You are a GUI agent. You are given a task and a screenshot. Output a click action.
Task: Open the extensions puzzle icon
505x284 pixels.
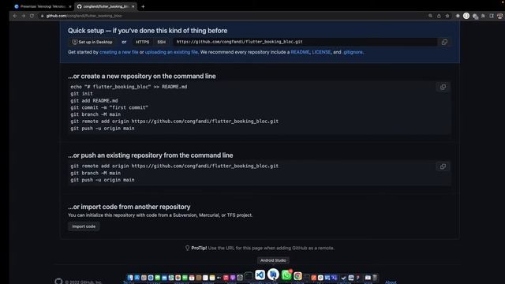483,16
